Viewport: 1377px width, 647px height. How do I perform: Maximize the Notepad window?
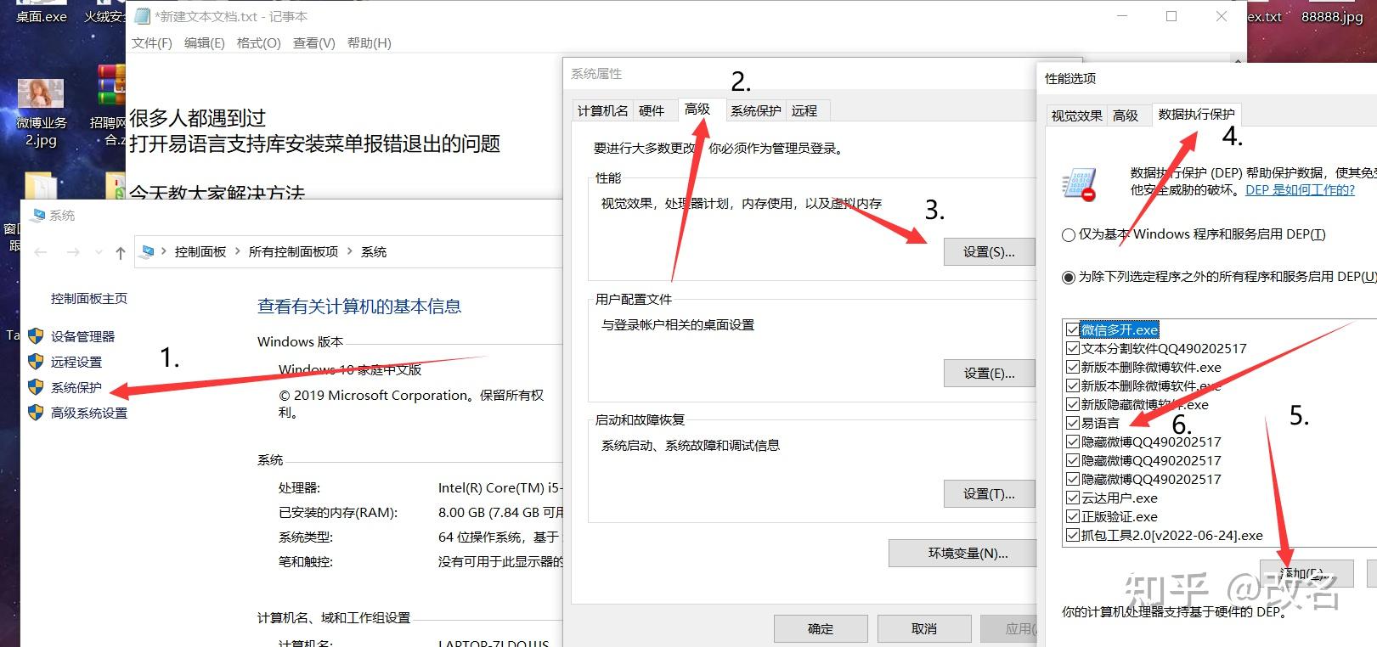1171,16
